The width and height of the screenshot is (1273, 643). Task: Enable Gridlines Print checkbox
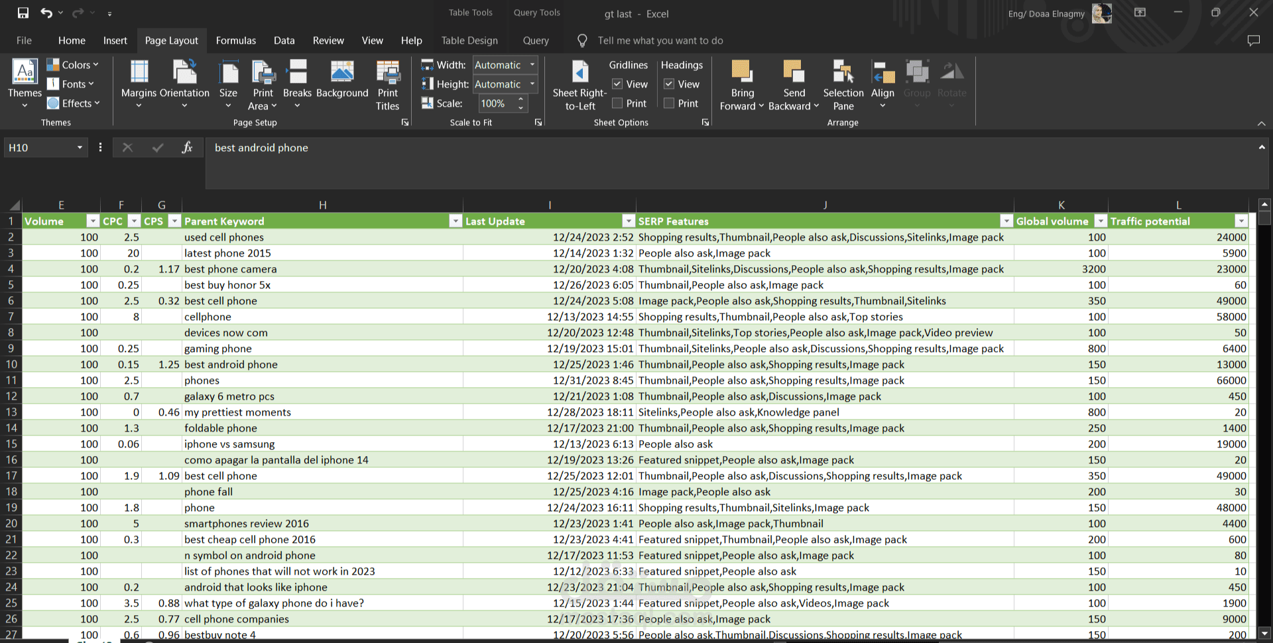617,103
